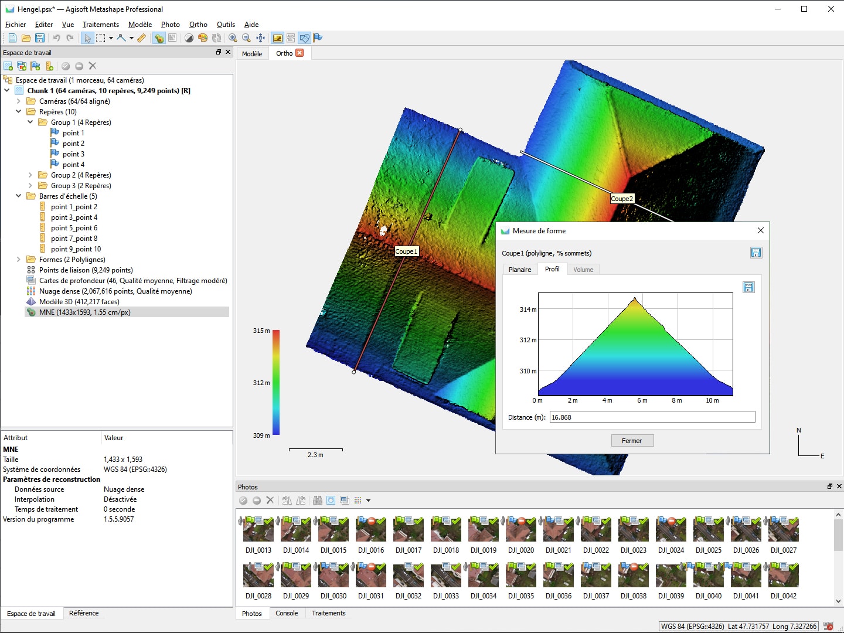The height and width of the screenshot is (633, 844).
Task: Open the Traitements menu
Action: click(100, 25)
